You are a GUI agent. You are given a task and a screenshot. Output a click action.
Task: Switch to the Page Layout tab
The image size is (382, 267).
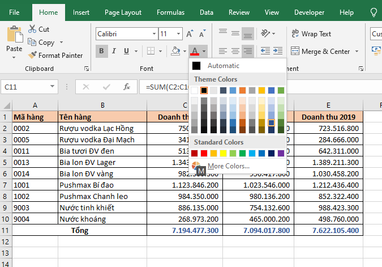(x=123, y=12)
